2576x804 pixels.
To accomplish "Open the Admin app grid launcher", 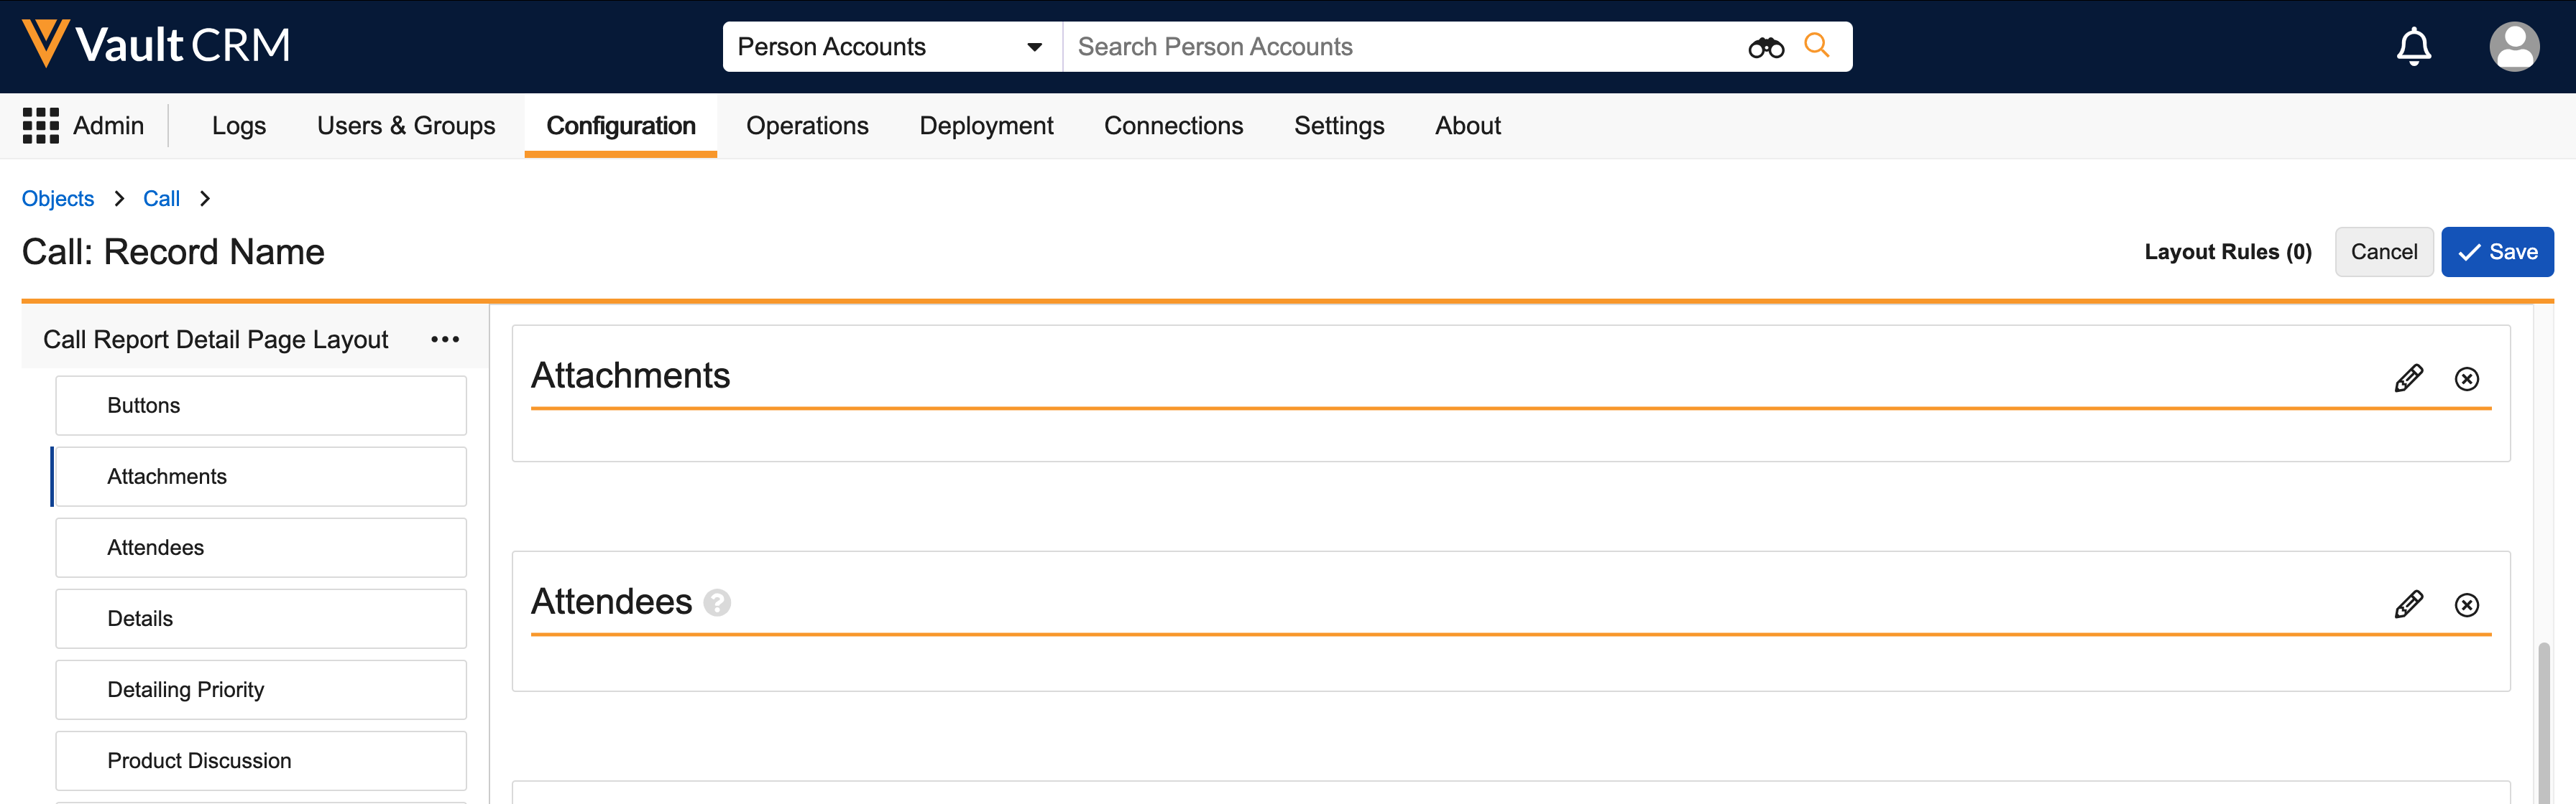I will point(40,126).
